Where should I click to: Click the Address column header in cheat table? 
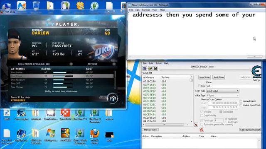pos(186,136)
